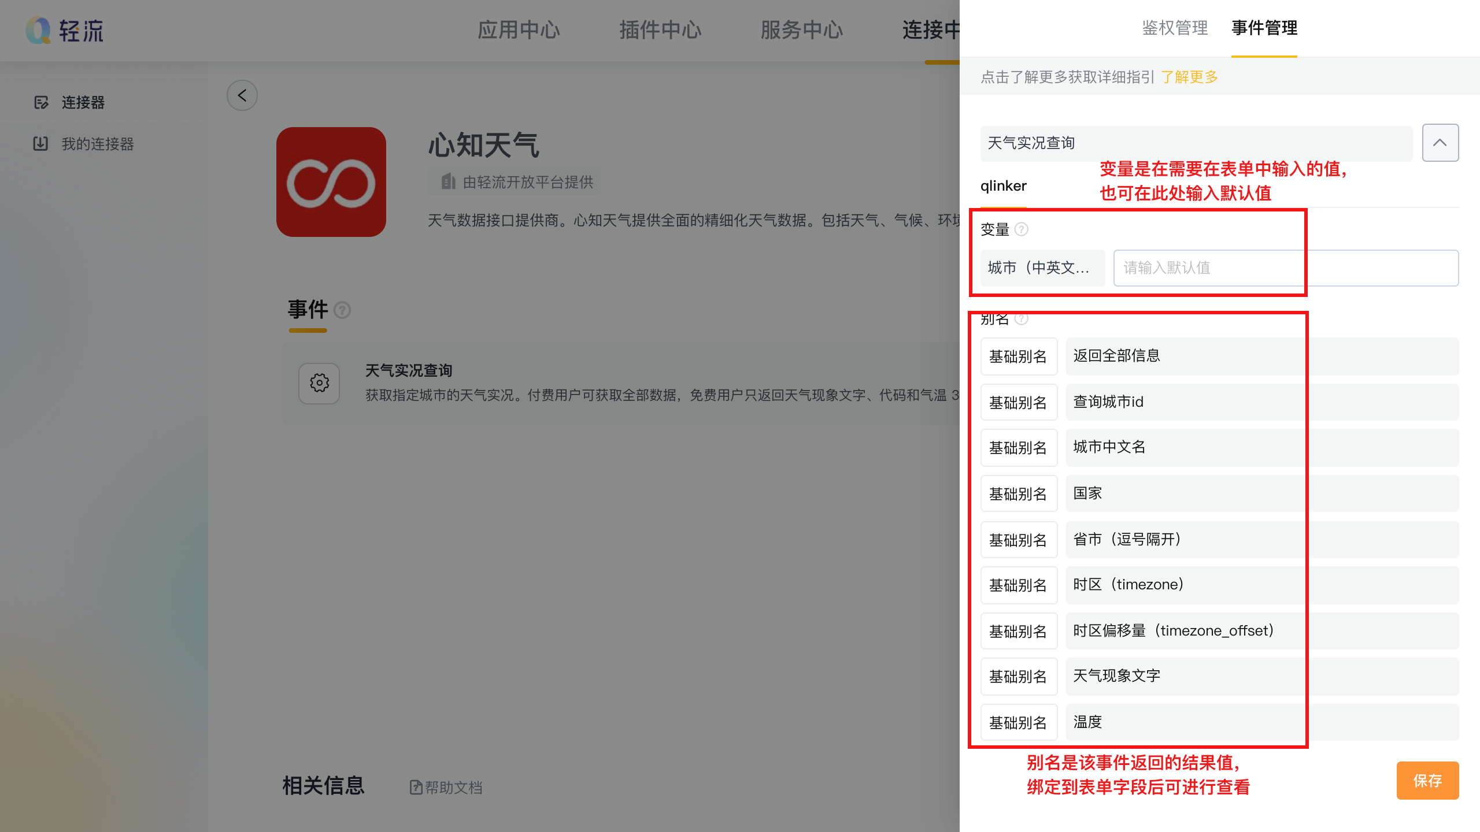
Task: Click the 查询城市id alias field
Action: pos(1262,402)
